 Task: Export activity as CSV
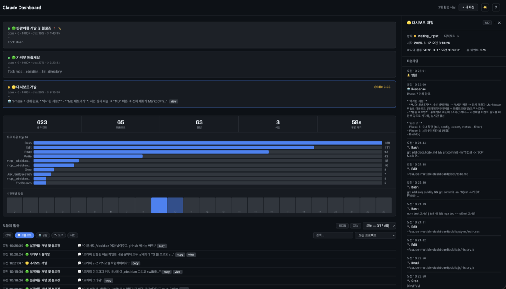point(355,226)
